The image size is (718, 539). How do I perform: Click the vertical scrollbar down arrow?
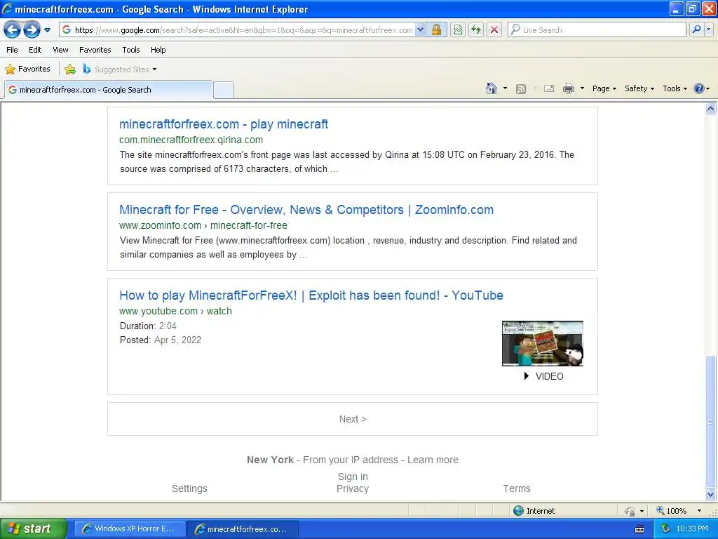coord(711,494)
